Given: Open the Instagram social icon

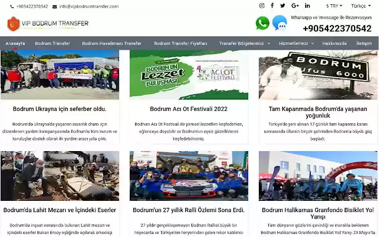Looking at the screenshot, I should [x=262, y=5].
